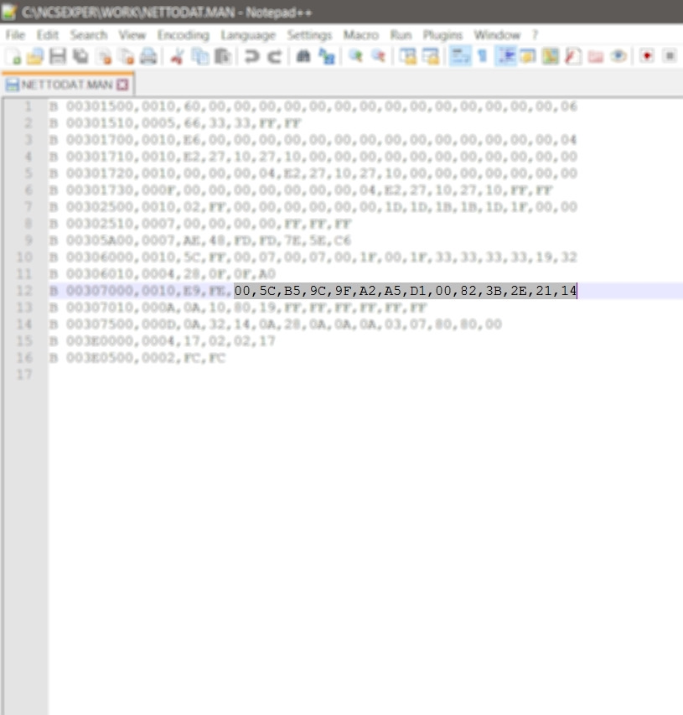Open Folder as Workspace toolbar icon
The image size is (683, 715).
click(x=596, y=56)
